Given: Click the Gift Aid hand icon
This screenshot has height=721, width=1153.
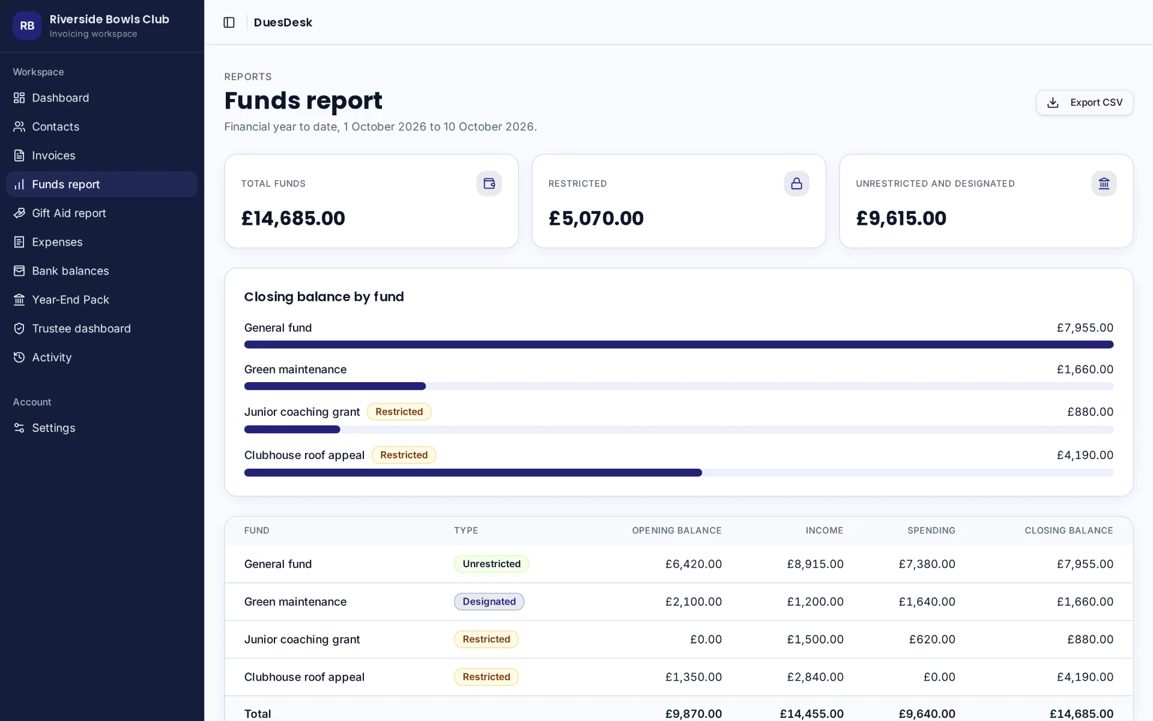Looking at the screenshot, I should point(19,213).
